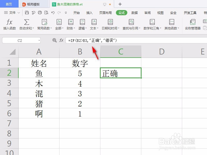Select column D header

161,52
